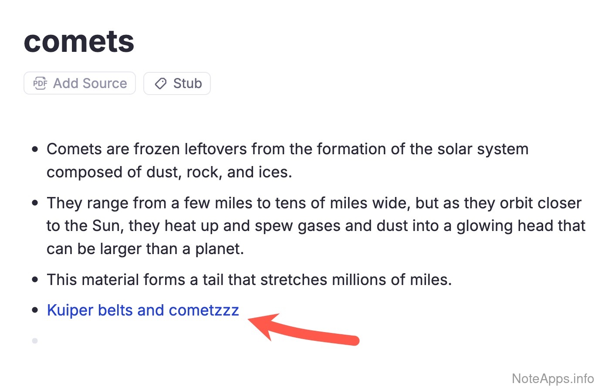
Task: Click the bullet dot before "They range from"
Action: 35,203
